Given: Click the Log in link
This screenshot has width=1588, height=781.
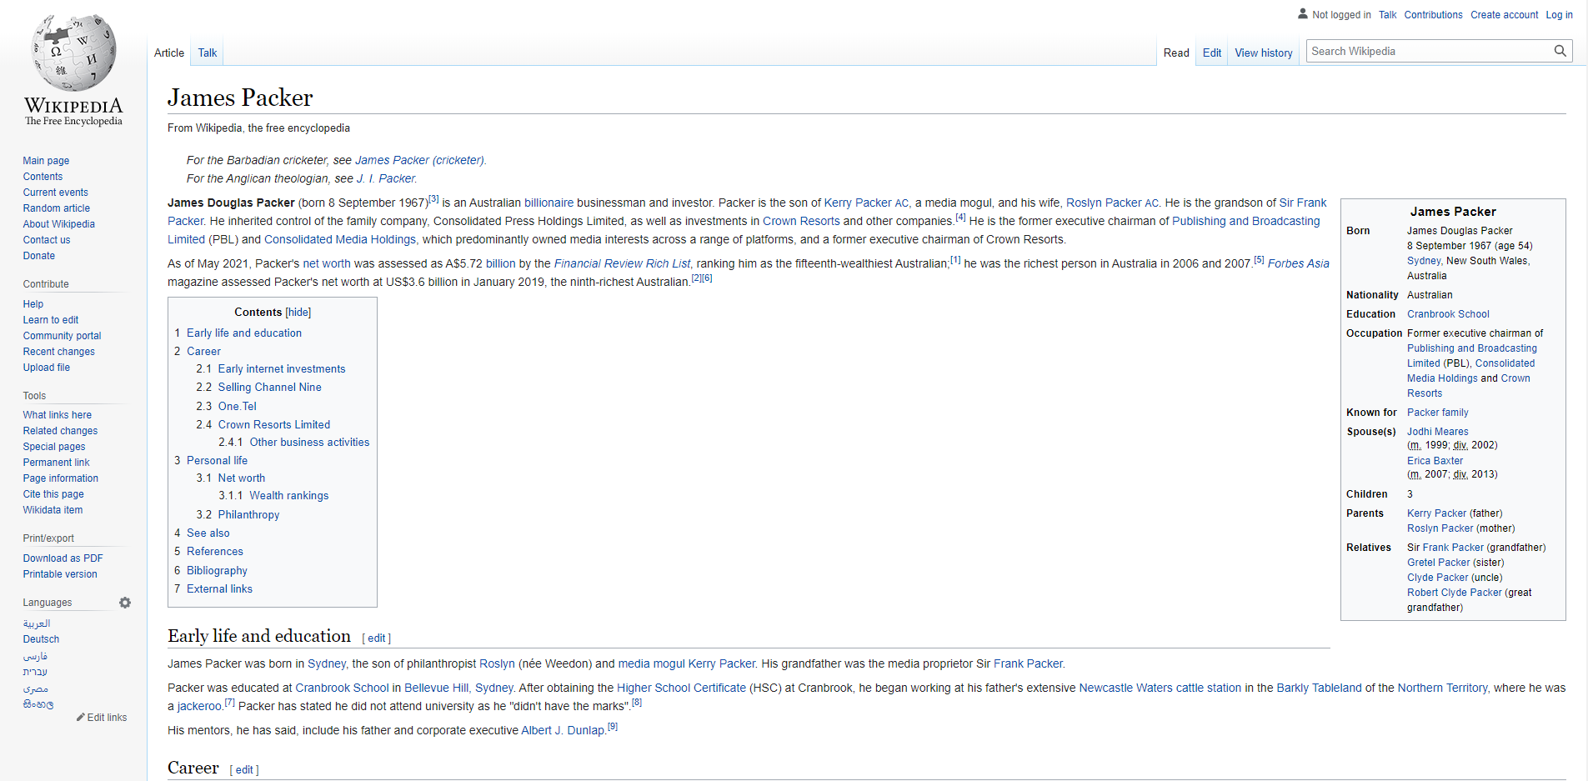Looking at the screenshot, I should coord(1559,15).
